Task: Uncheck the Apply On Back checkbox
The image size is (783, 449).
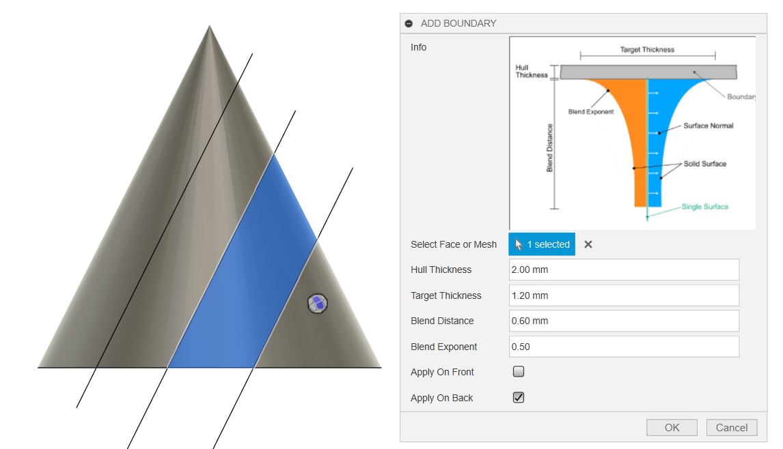Action: [519, 398]
